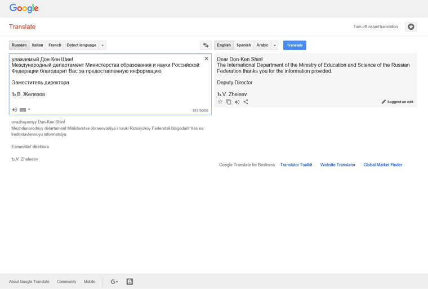Select Russian as source language

pos(19,45)
